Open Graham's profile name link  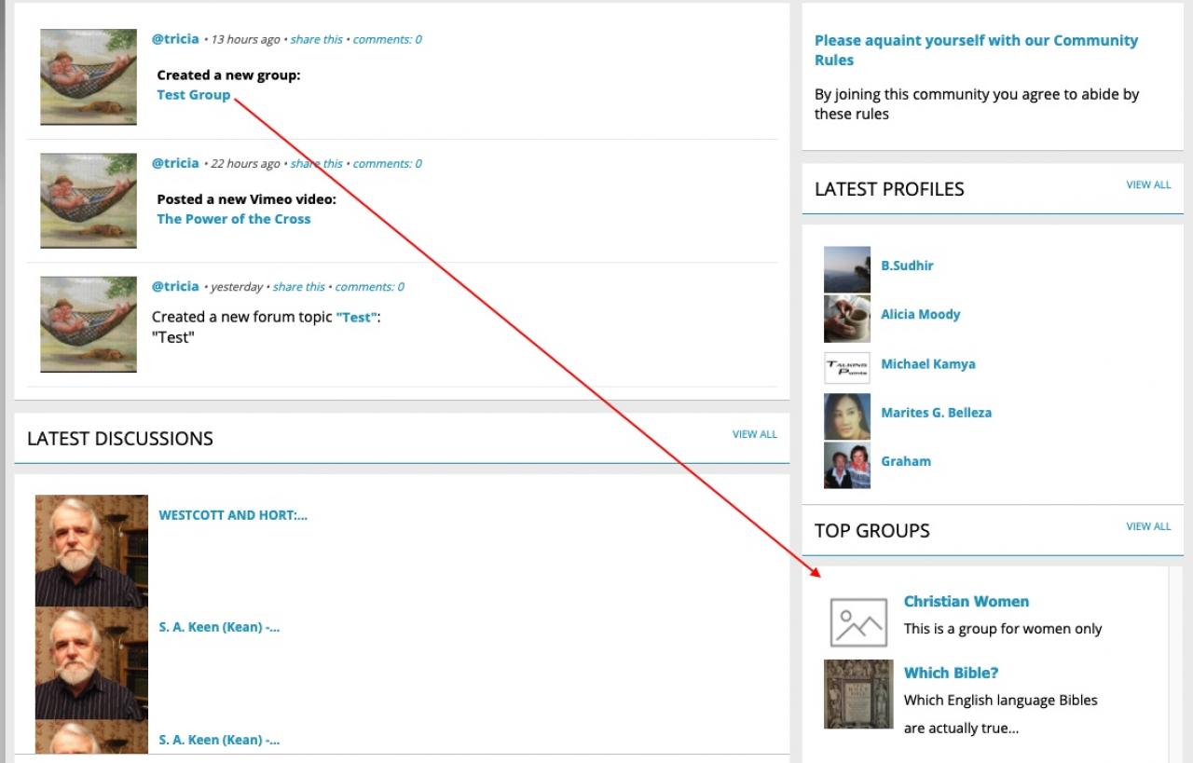906,461
